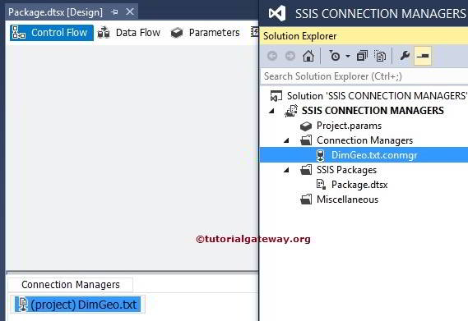468x321 pixels.
Task: Select the SSIS Packages folder
Action: point(346,170)
